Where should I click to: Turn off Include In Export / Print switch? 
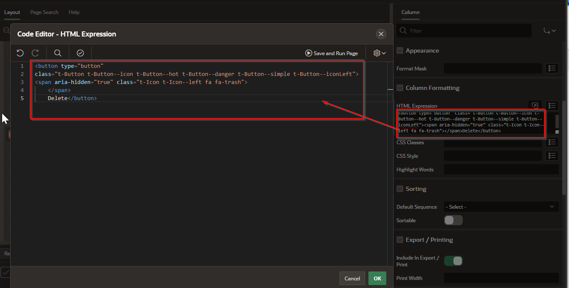453,261
